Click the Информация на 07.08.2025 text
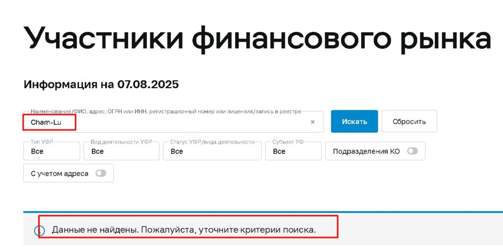The image size is (503, 247). (x=101, y=84)
